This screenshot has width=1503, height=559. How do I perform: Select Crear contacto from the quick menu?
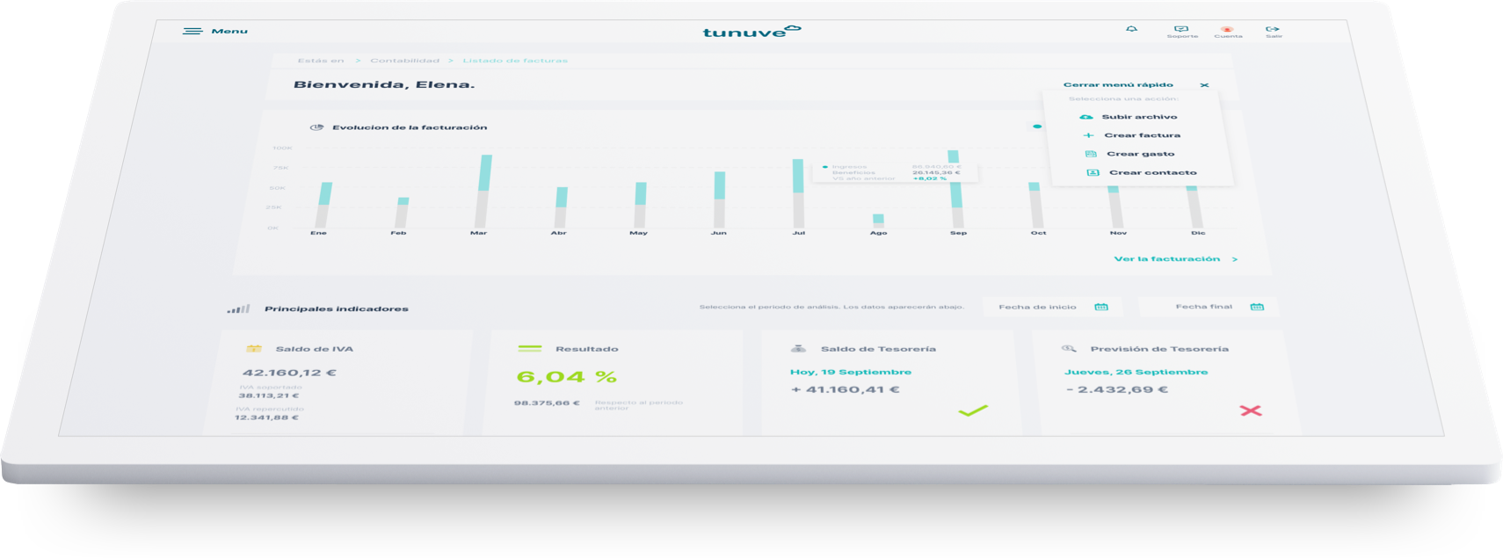(x=1152, y=173)
